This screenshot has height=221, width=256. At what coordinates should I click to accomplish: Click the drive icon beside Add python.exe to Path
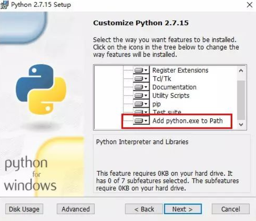139,121
